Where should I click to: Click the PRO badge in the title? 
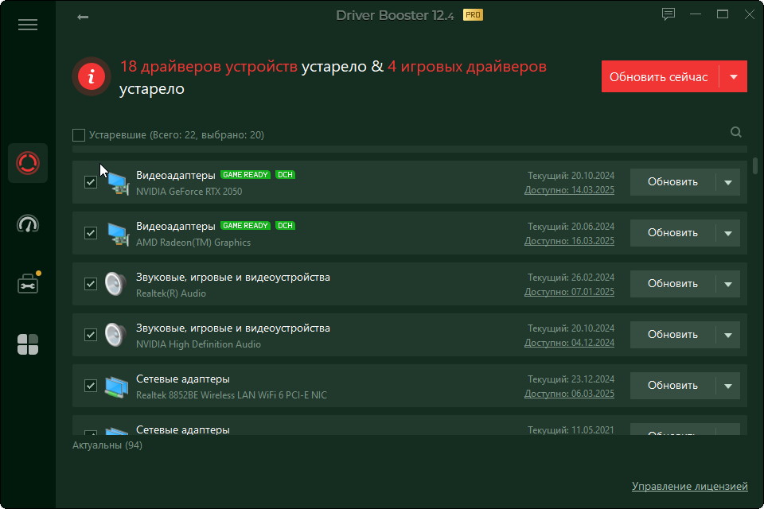(473, 15)
